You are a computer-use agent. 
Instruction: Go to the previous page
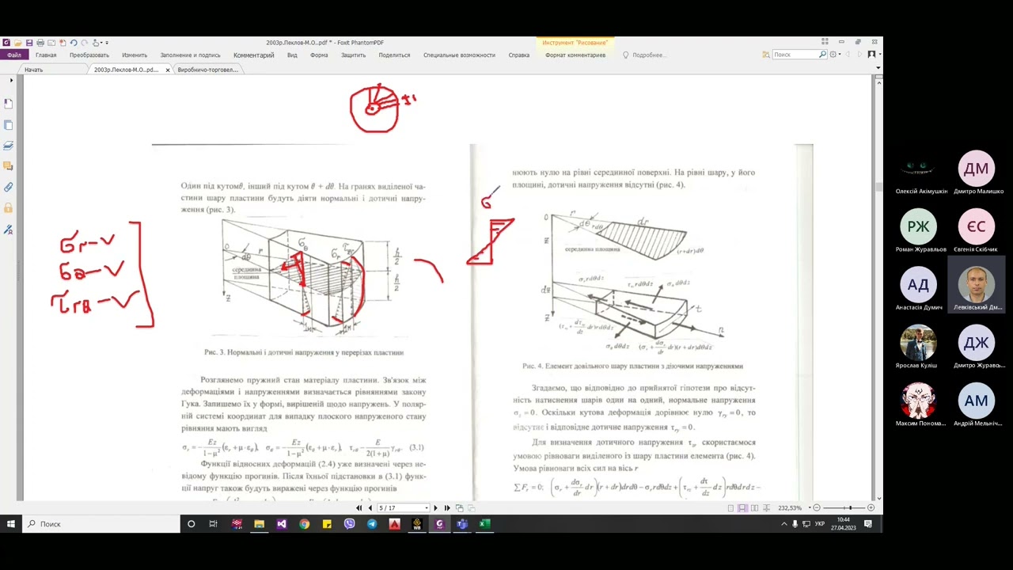point(370,507)
